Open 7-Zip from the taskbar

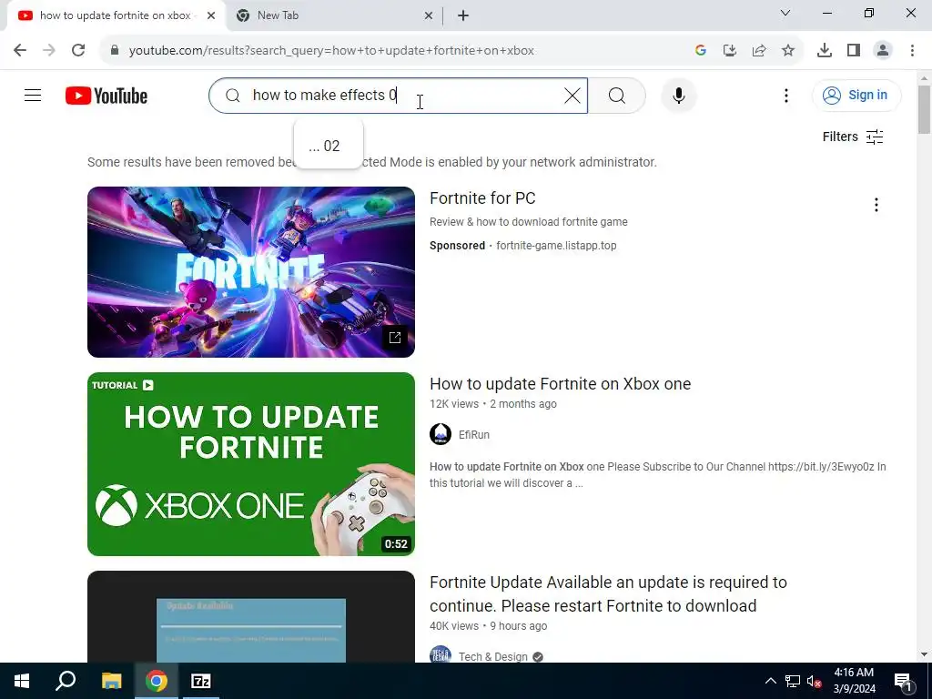(x=201, y=681)
